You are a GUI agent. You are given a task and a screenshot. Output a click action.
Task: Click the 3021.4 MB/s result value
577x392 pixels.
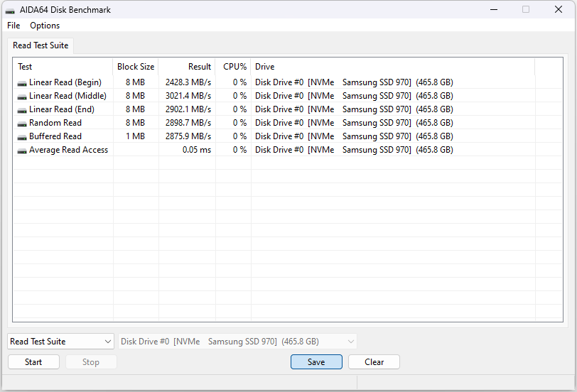tap(188, 96)
